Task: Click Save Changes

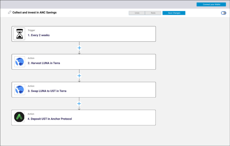Action: [x=174, y=13]
